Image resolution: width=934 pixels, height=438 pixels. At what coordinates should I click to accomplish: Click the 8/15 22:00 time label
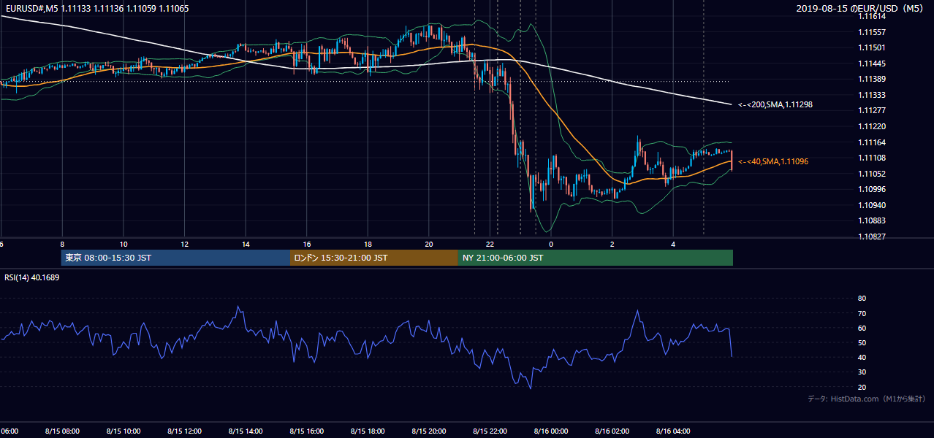490,431
